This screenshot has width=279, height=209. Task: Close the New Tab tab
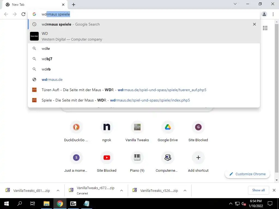click(x=63, y=5)
